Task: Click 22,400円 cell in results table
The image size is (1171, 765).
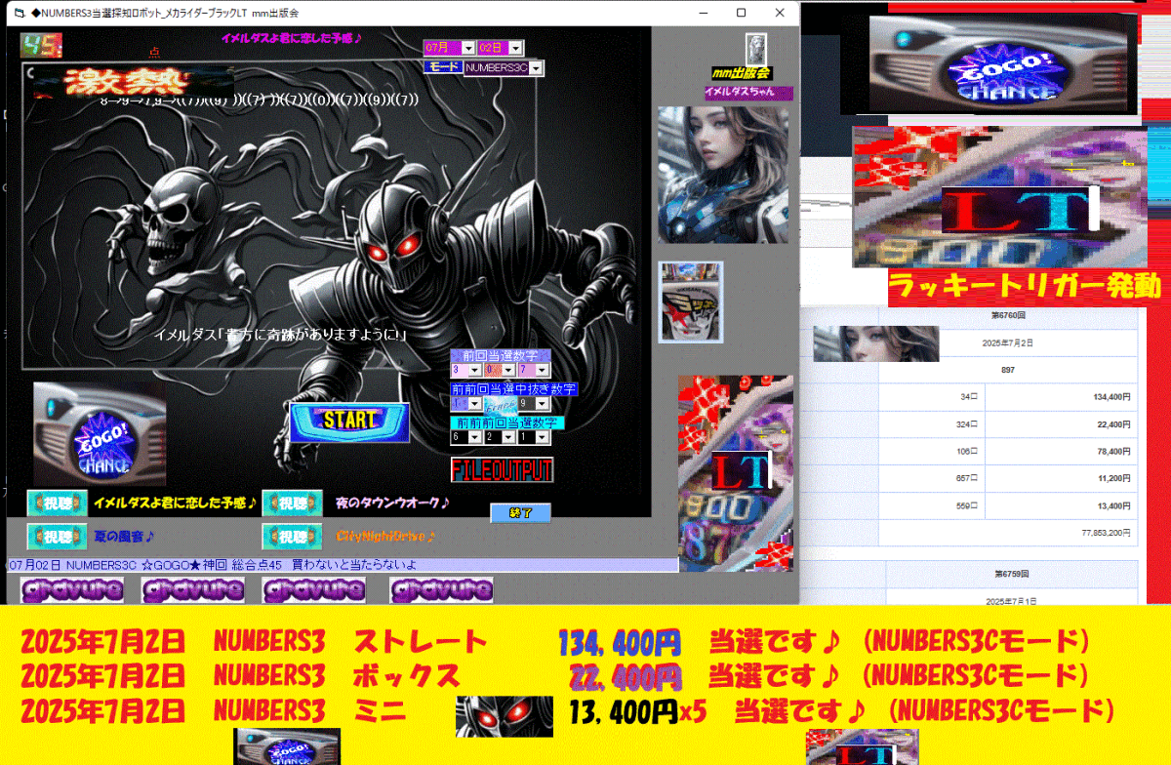Action: (x=1113, y=424)
